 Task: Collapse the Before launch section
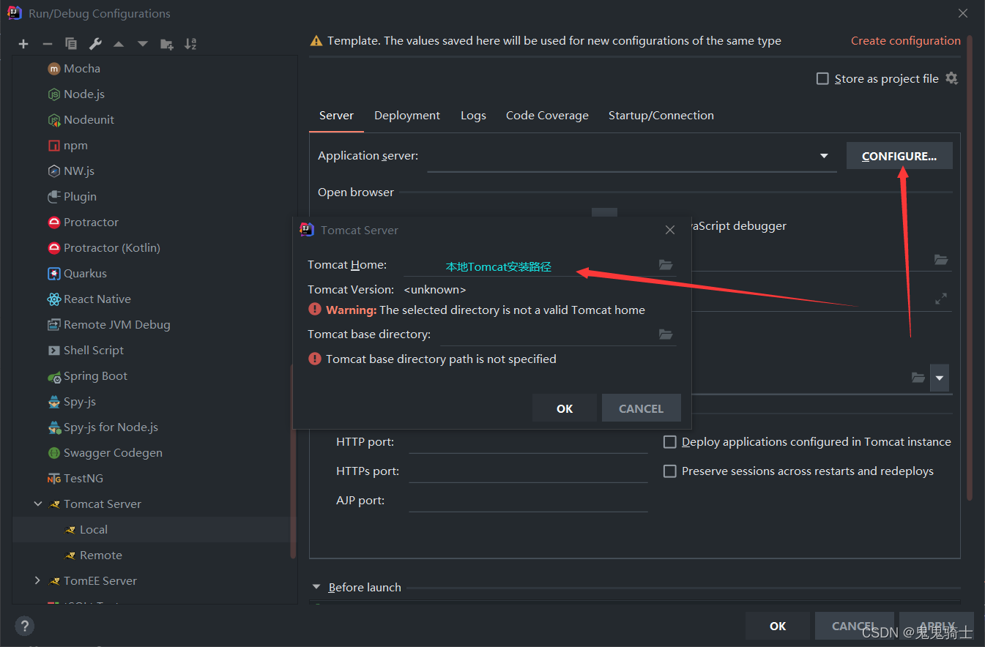(316, 587)
